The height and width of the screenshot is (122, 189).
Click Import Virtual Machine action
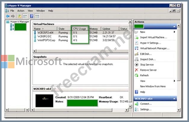[154, 37]
